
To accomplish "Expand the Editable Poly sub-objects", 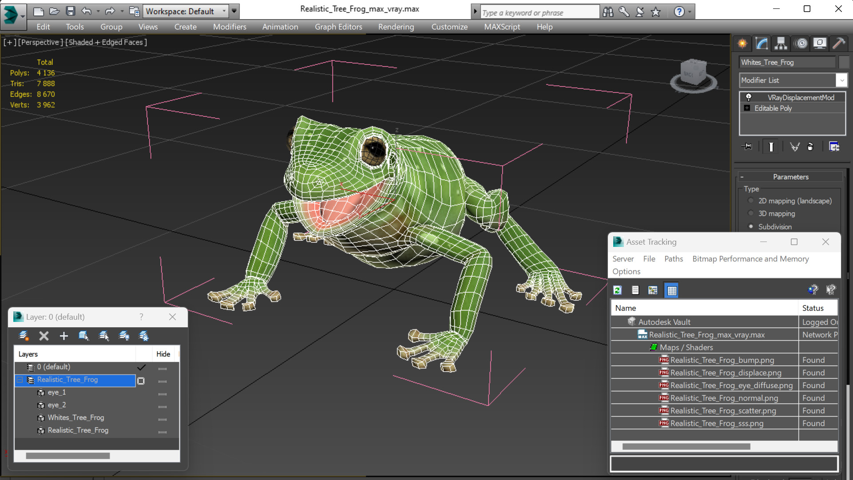I will (x=747, y=108).
